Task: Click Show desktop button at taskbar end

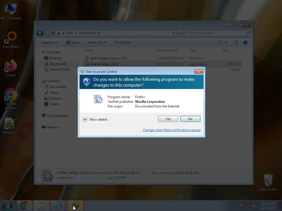Action: [x=280, y=206]
